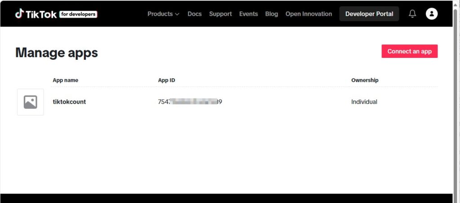Visit the Blog from the top navigation
Viewport: 460px width, 203px height.
[271, 14]
